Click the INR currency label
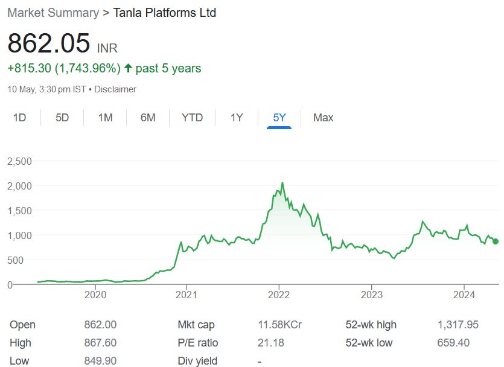Image resolution: width=504 pixels, height=367 pixels. (107, 48)
